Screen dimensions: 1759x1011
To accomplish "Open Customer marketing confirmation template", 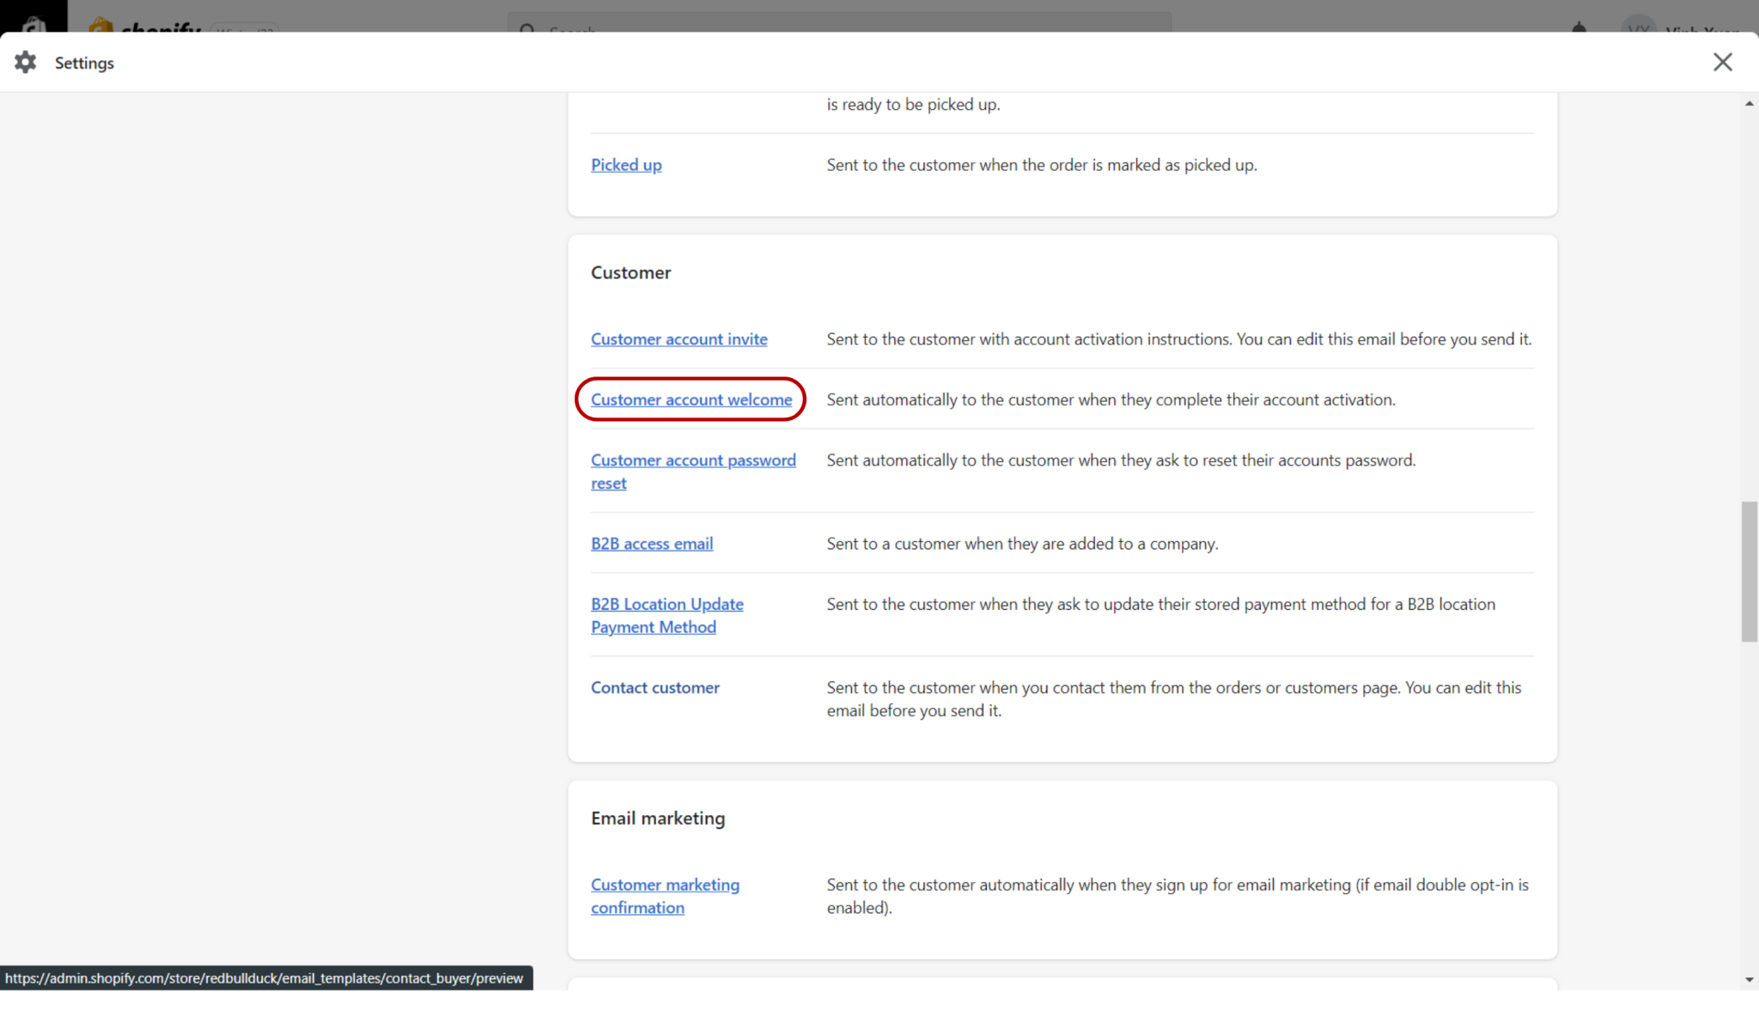I will [x=665, y=896].
